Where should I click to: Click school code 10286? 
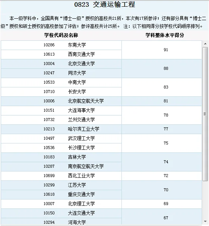coord(49,45)
